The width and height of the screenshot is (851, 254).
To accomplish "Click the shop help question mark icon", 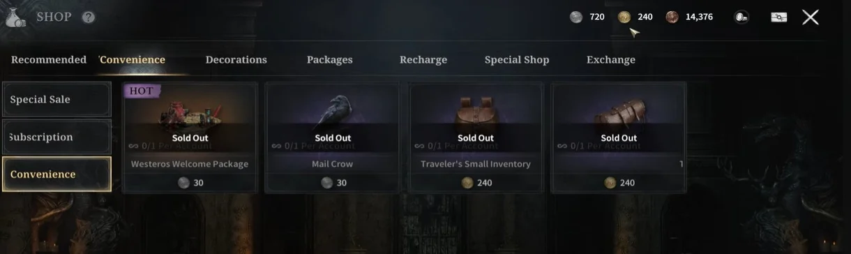I will [89, 17].
